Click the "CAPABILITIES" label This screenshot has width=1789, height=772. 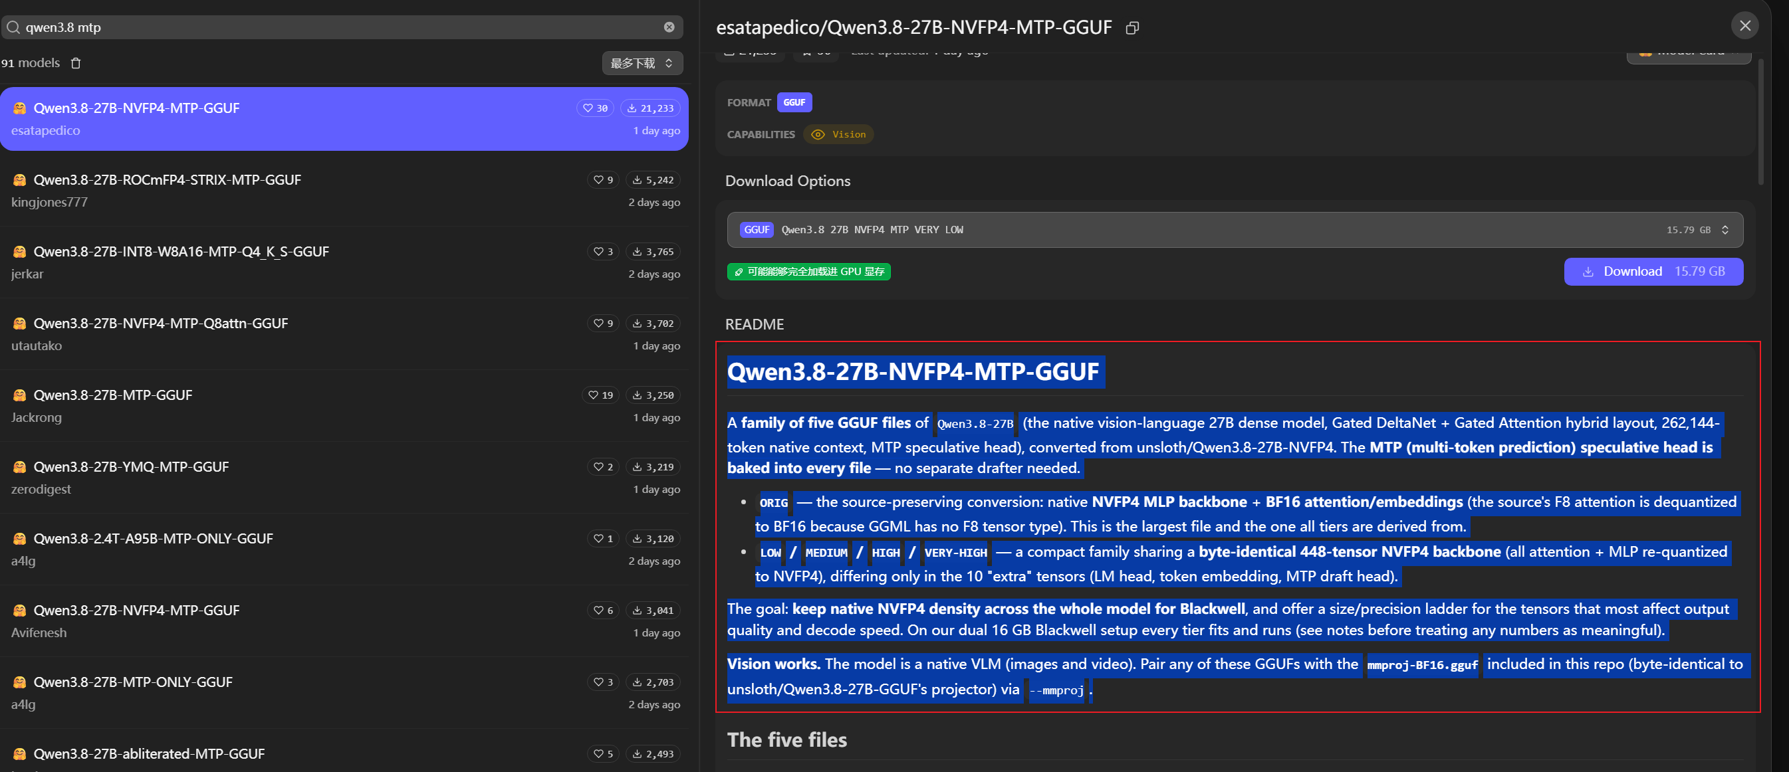pos(761,135)
